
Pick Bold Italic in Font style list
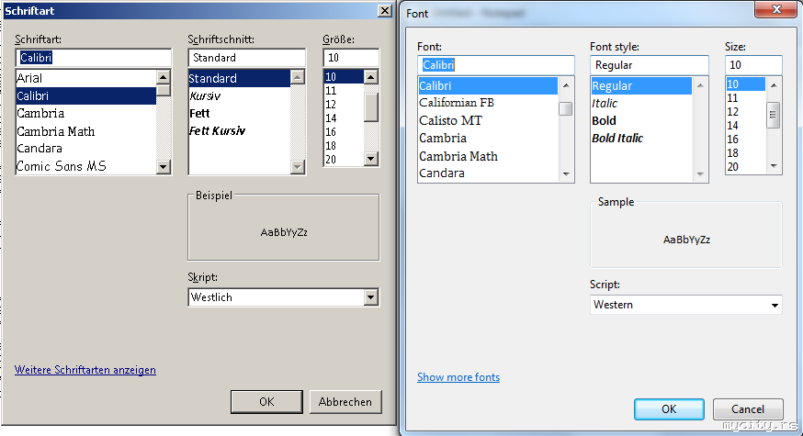617,139
